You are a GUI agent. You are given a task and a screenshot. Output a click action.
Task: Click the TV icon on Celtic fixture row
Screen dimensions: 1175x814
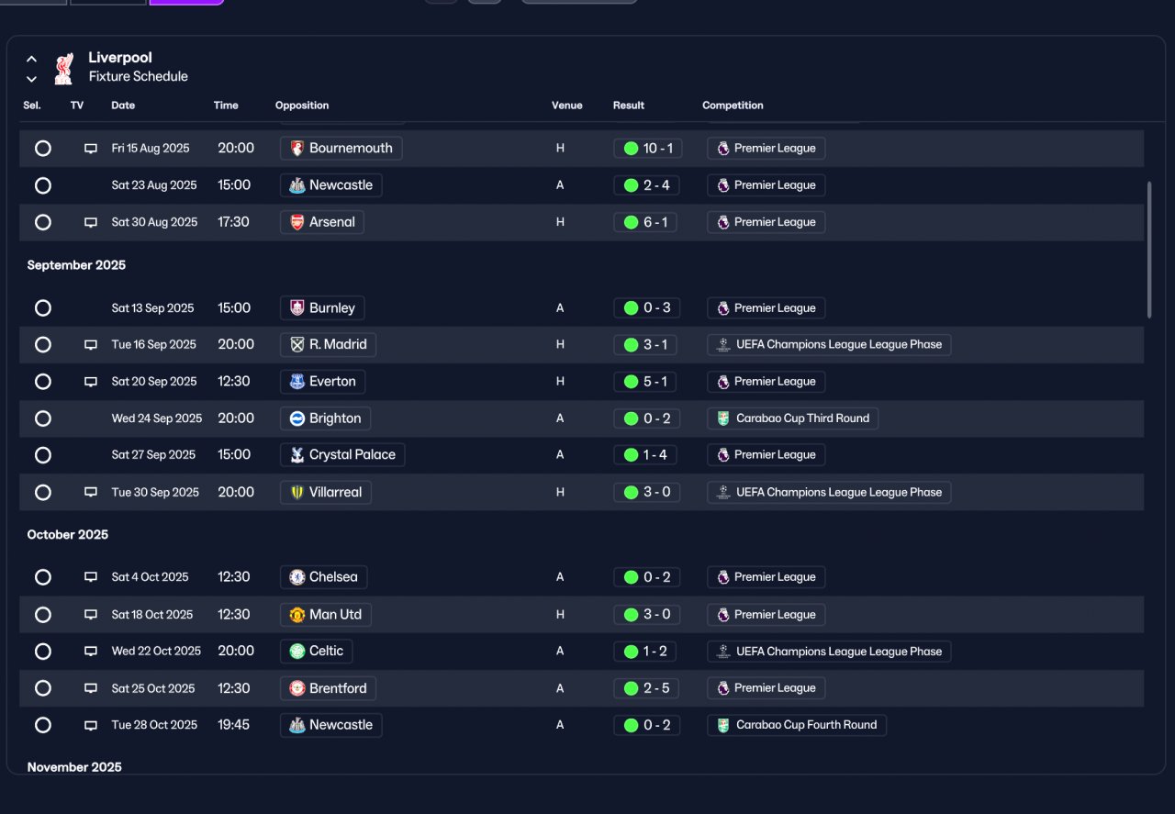[91, 652]
